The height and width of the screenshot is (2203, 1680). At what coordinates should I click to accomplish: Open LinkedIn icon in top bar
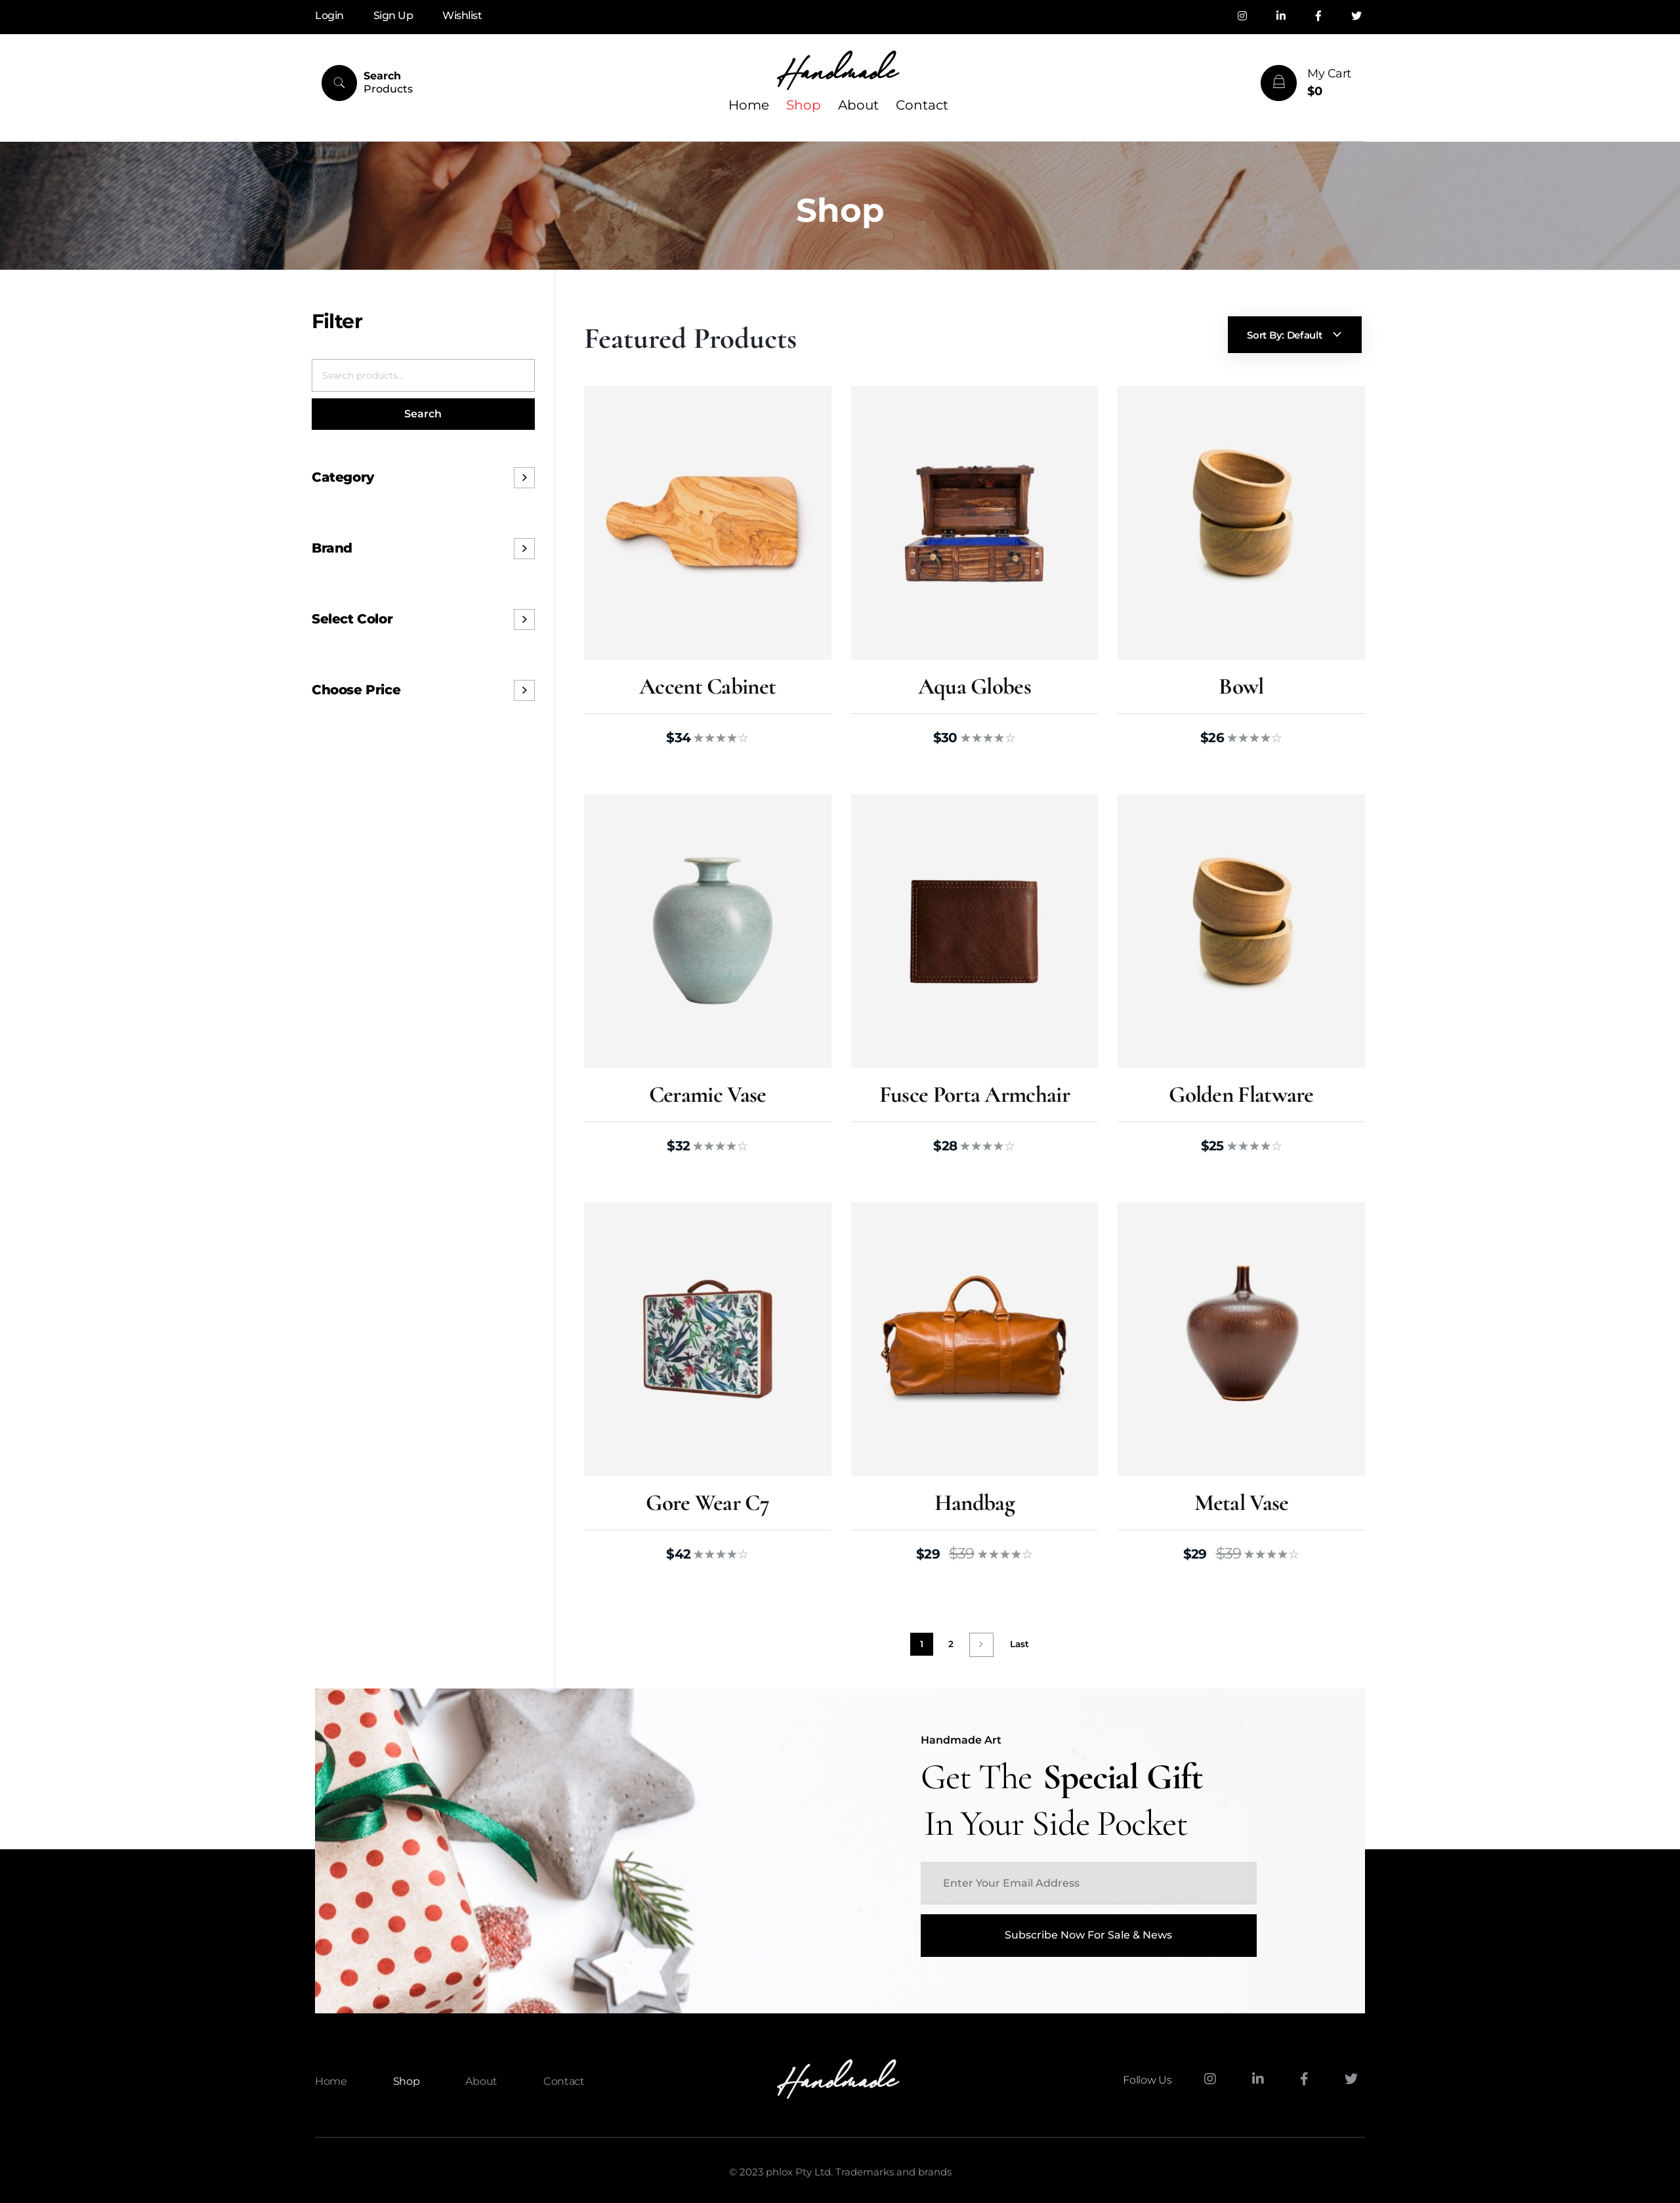coord(1280,16)
